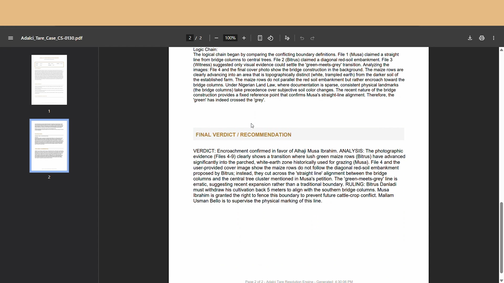Screen dimensions: 504x283
Task: Click the current page number field
Action: coord(190,38)
